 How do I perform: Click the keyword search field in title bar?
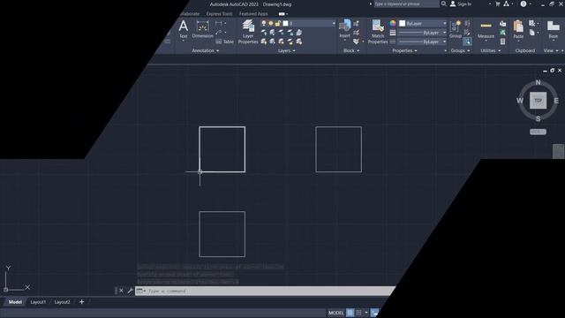(x=406, y=4)
